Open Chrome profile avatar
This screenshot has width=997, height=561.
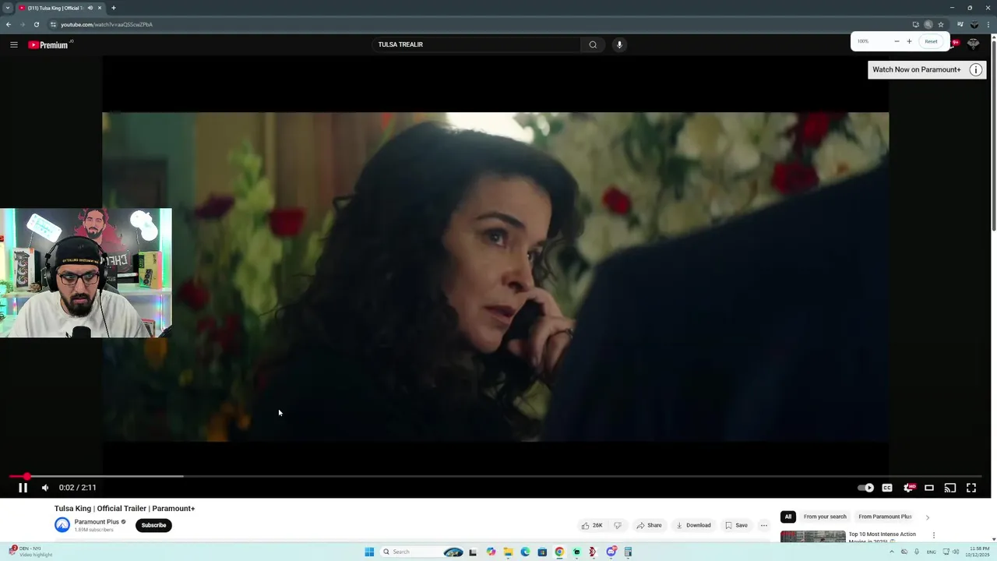point(974,24)
